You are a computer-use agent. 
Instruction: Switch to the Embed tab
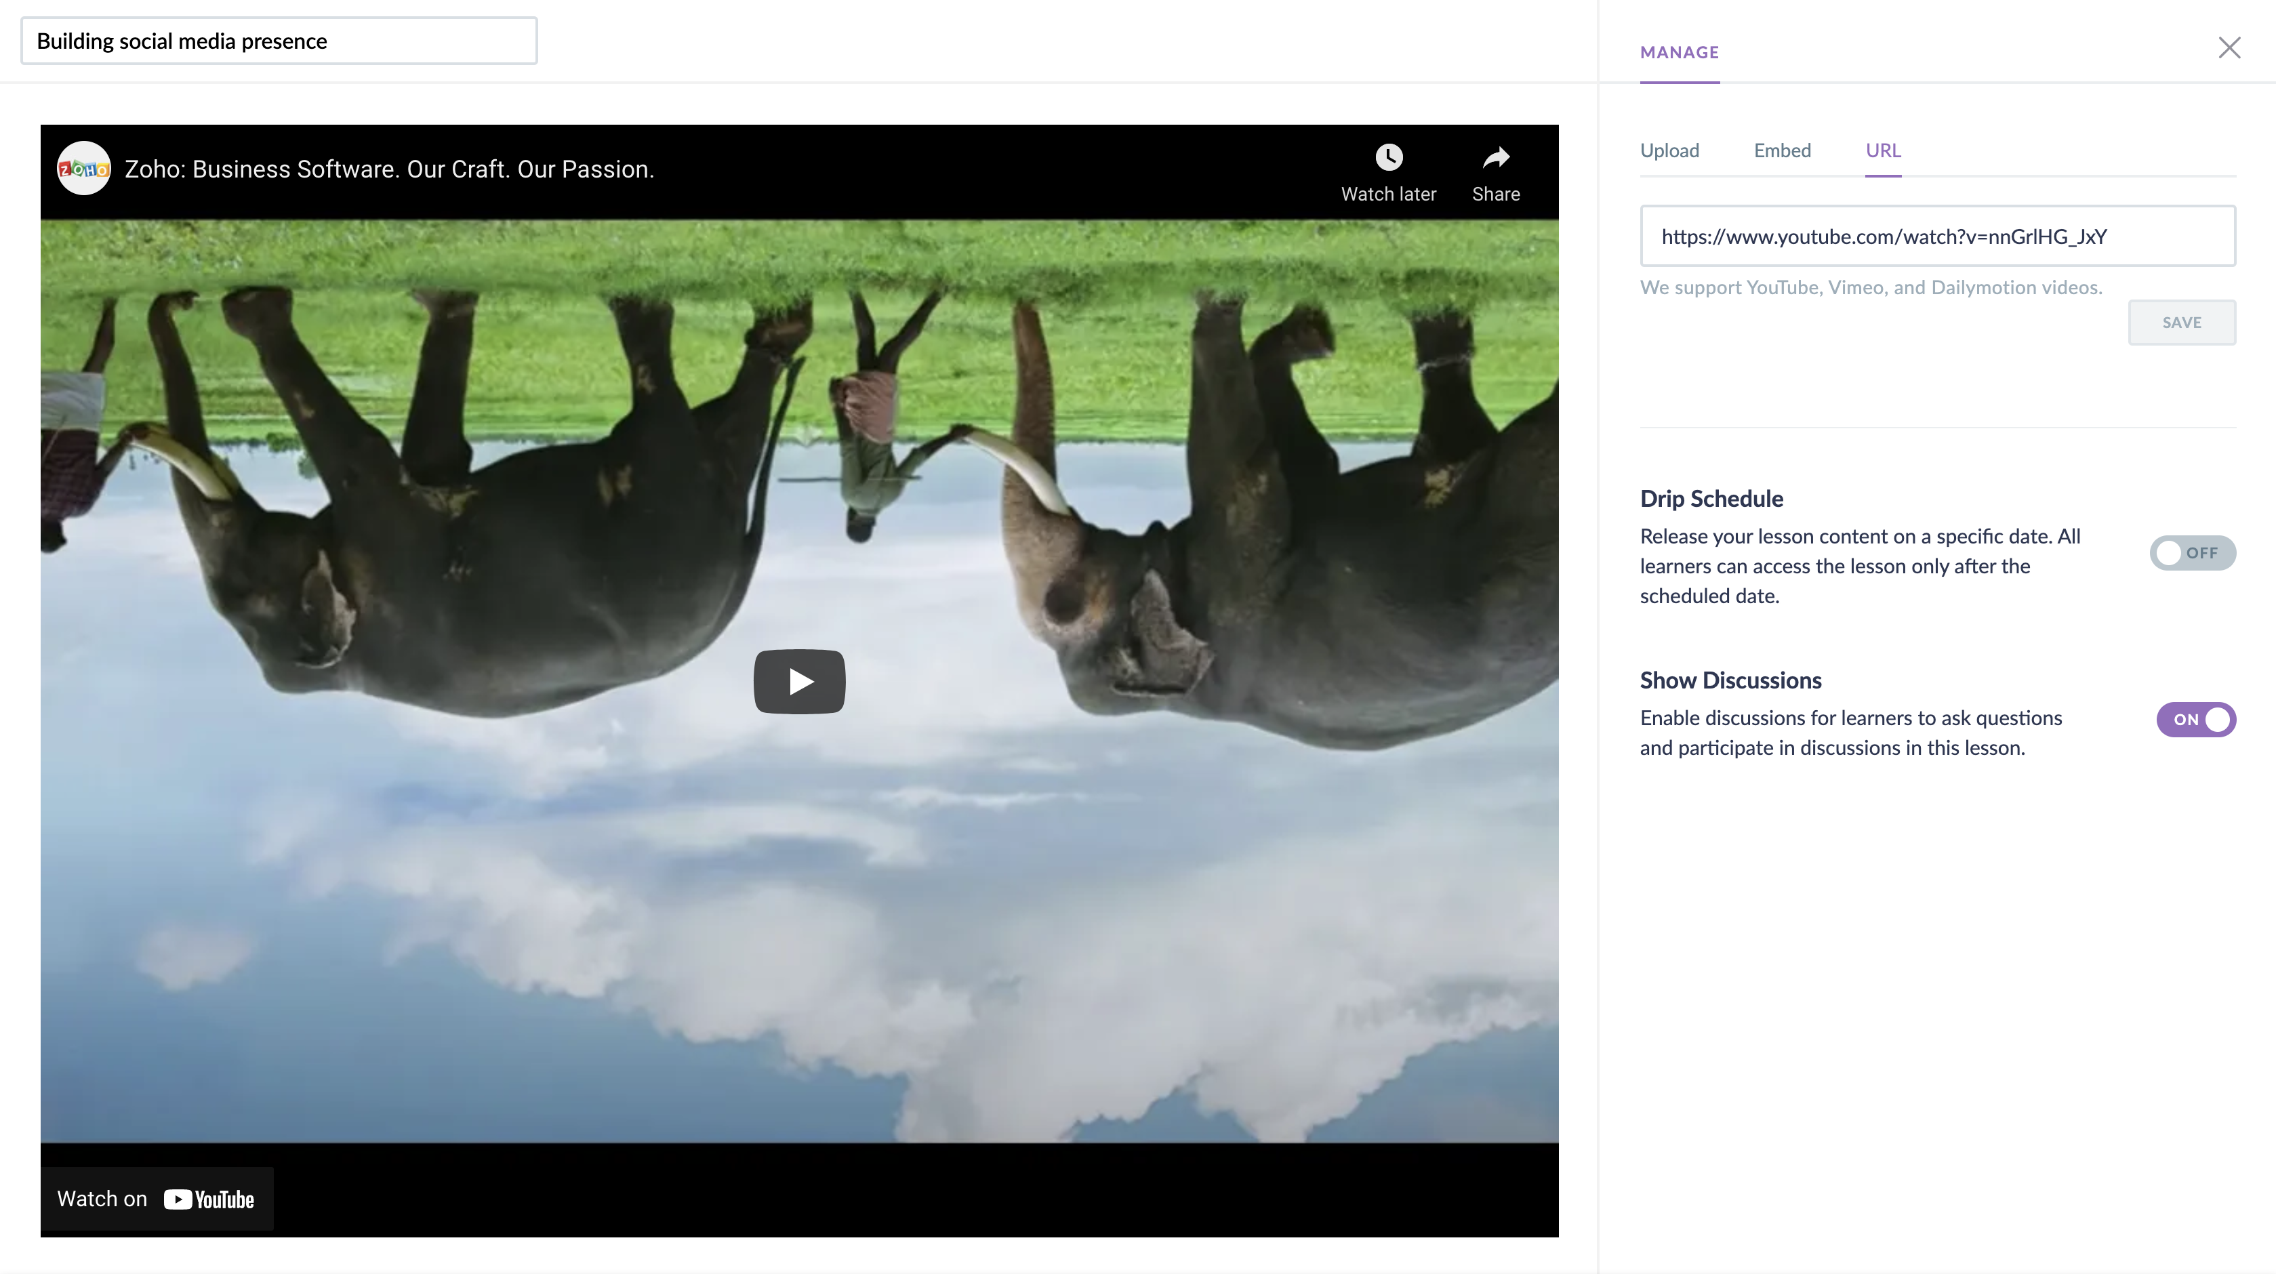[1782, 150]
